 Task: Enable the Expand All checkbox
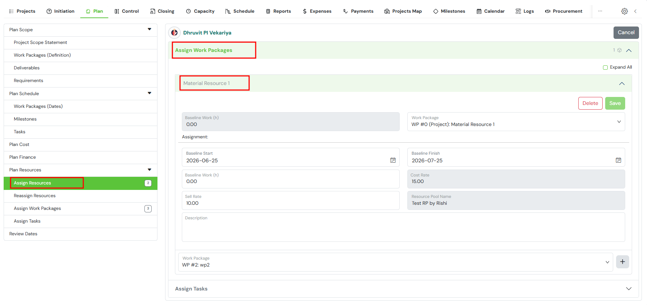(x=605, y=68)
